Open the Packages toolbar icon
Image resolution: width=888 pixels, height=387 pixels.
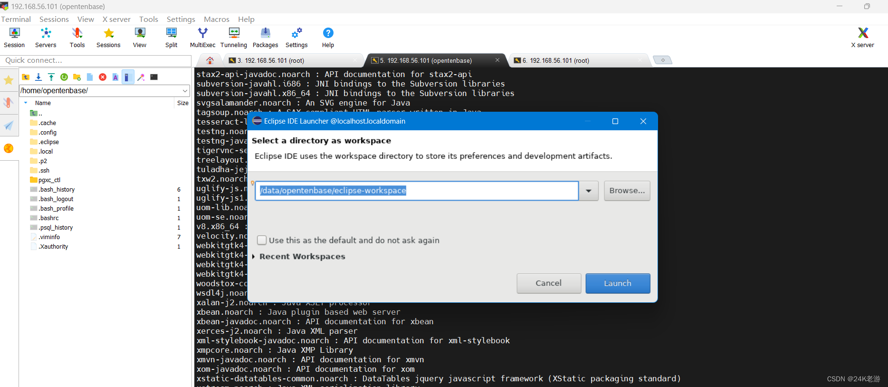point(265,38)
